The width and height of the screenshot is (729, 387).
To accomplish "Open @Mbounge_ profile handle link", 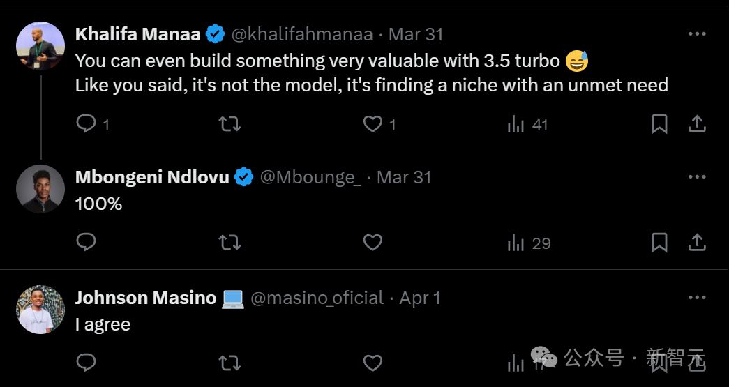I will 310,178.
